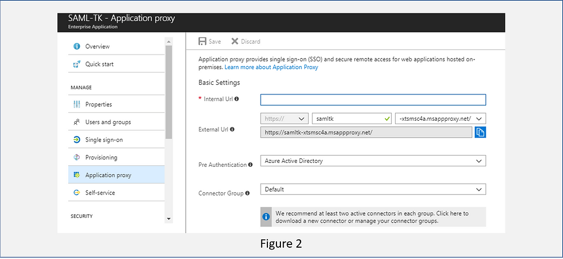Click the SECURITY section label
Image resolution: width=563 pixels, height=259 pixels.
click(82, 216)
